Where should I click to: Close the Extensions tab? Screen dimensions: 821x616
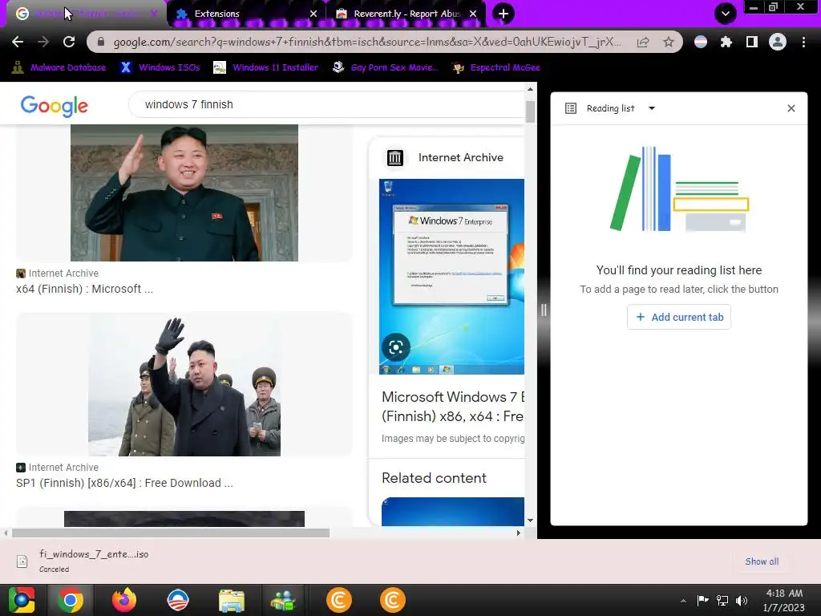[x=313, y=14]
